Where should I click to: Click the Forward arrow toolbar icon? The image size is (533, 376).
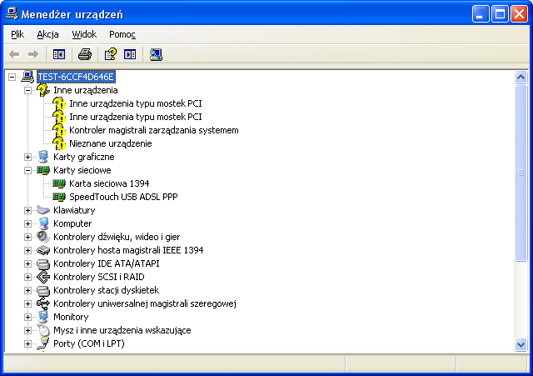pyautogui.click(x=33, y=54)
